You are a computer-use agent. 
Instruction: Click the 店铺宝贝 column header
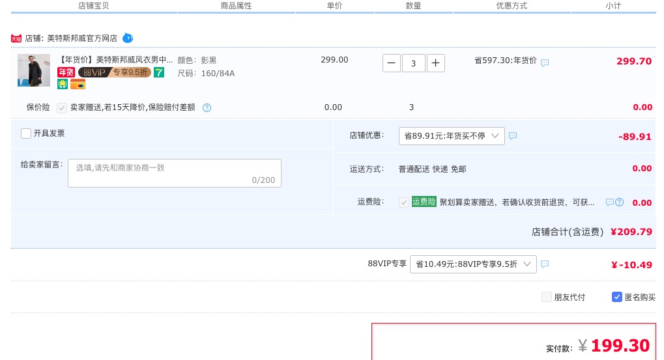(94, 6)
